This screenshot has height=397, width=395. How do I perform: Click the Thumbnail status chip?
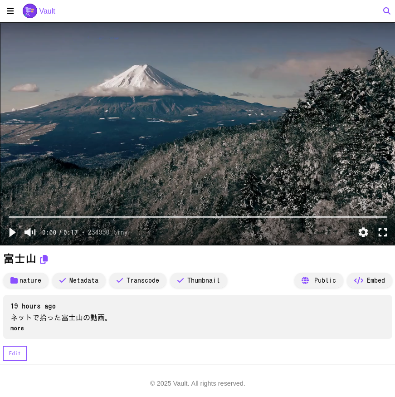[199, 280]
